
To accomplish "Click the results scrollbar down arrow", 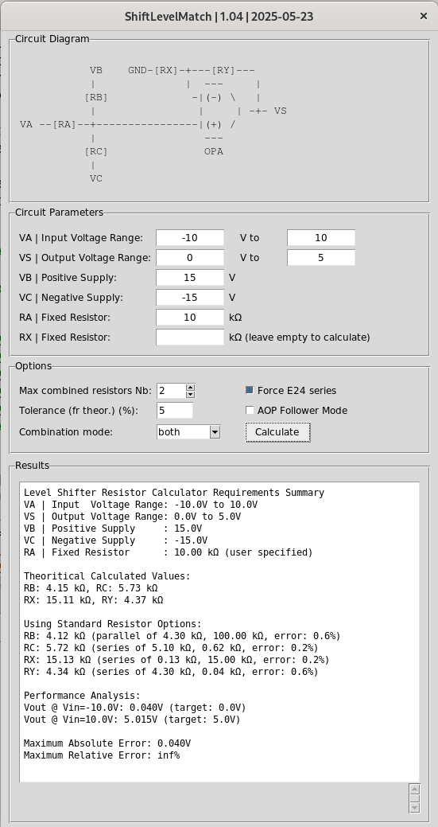I will 414,807.
